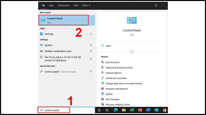Select the Control Panel best match result

click(x=63, y=20)
